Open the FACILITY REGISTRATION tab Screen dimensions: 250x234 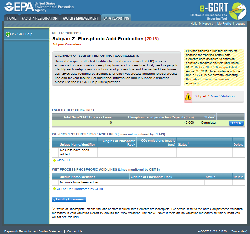pyautogui.click(x=40, y=18)
